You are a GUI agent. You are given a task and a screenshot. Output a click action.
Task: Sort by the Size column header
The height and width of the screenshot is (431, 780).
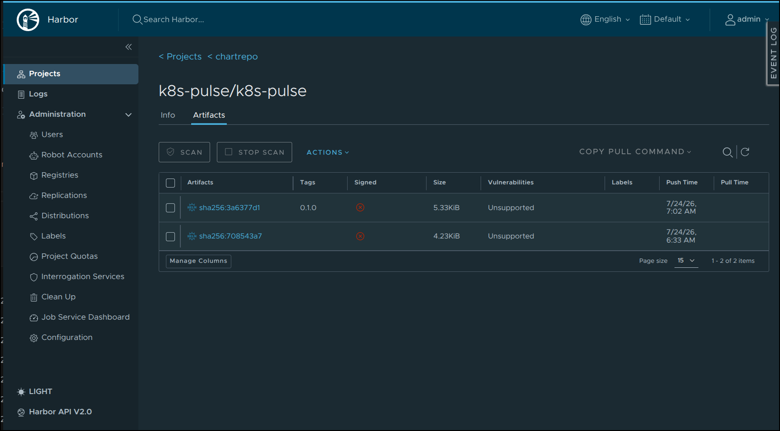point(440,183)
